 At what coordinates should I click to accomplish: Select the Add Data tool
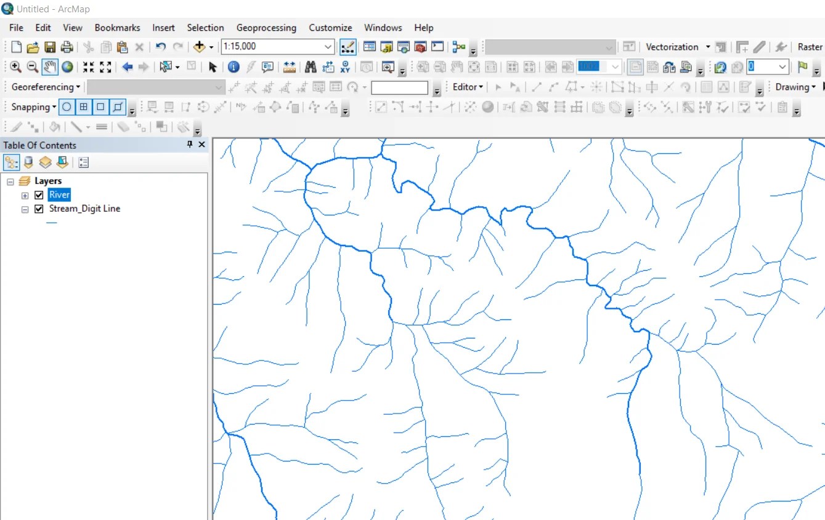click(x=200, y=46)
